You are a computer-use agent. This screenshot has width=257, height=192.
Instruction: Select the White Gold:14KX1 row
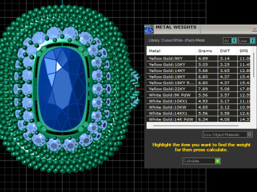pos(198,113)
